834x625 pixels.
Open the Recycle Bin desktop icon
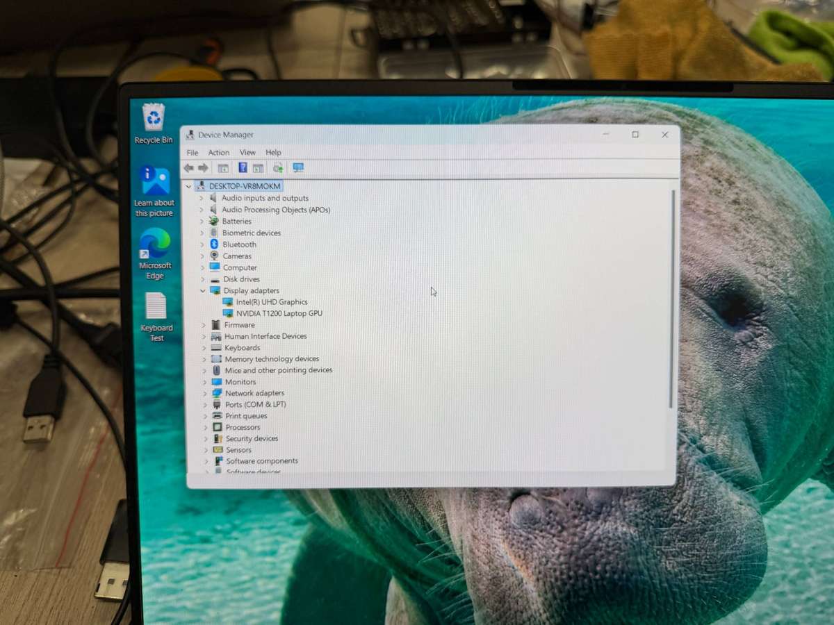point(154,124)
